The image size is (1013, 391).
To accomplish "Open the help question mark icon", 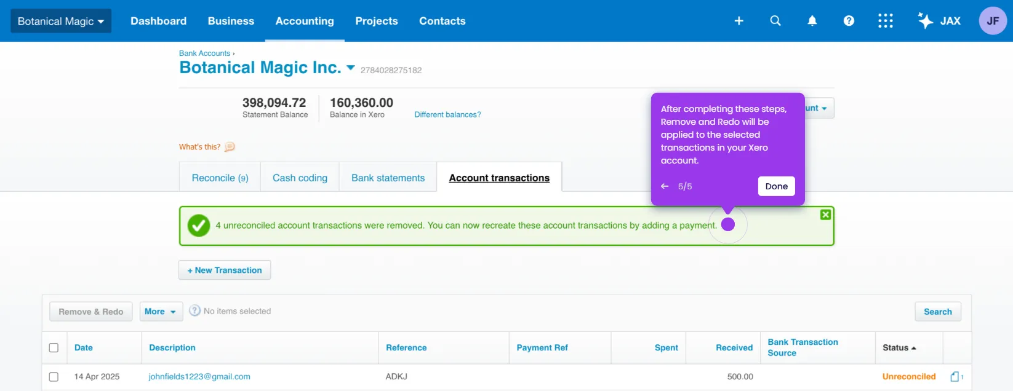I will (x=849, y=21).
